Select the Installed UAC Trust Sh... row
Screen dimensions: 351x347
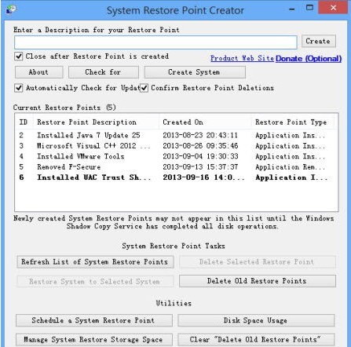click(x=176, y=177)
